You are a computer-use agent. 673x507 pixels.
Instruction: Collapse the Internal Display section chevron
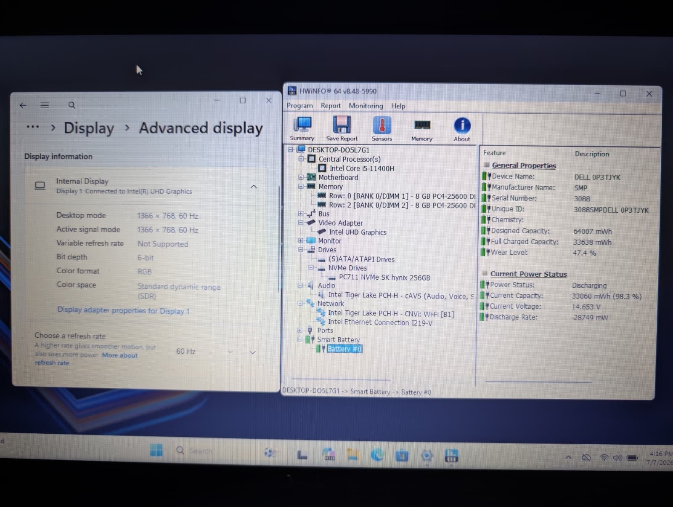(254, 186)
